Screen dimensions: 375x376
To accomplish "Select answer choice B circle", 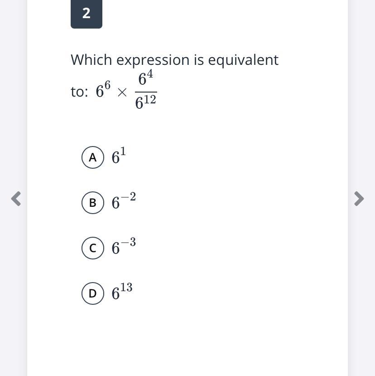I will point(93,203).
